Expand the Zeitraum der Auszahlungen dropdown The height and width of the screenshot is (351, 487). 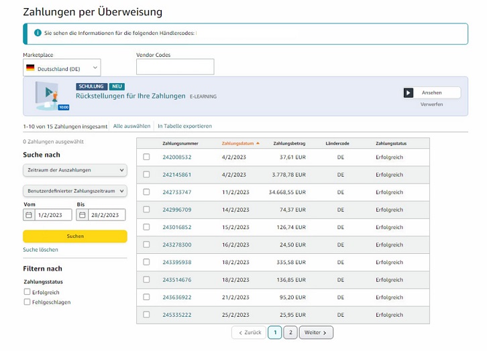coord(74,170)
